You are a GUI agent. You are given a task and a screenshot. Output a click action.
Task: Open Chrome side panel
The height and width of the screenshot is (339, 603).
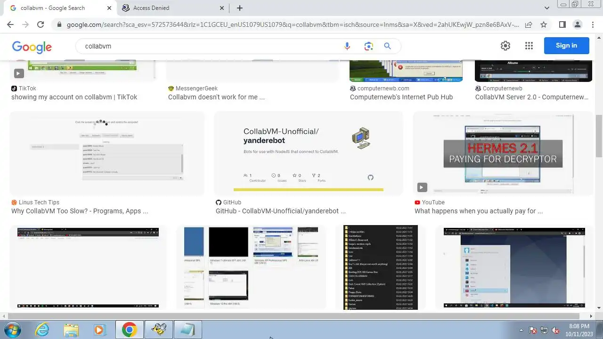562,24
